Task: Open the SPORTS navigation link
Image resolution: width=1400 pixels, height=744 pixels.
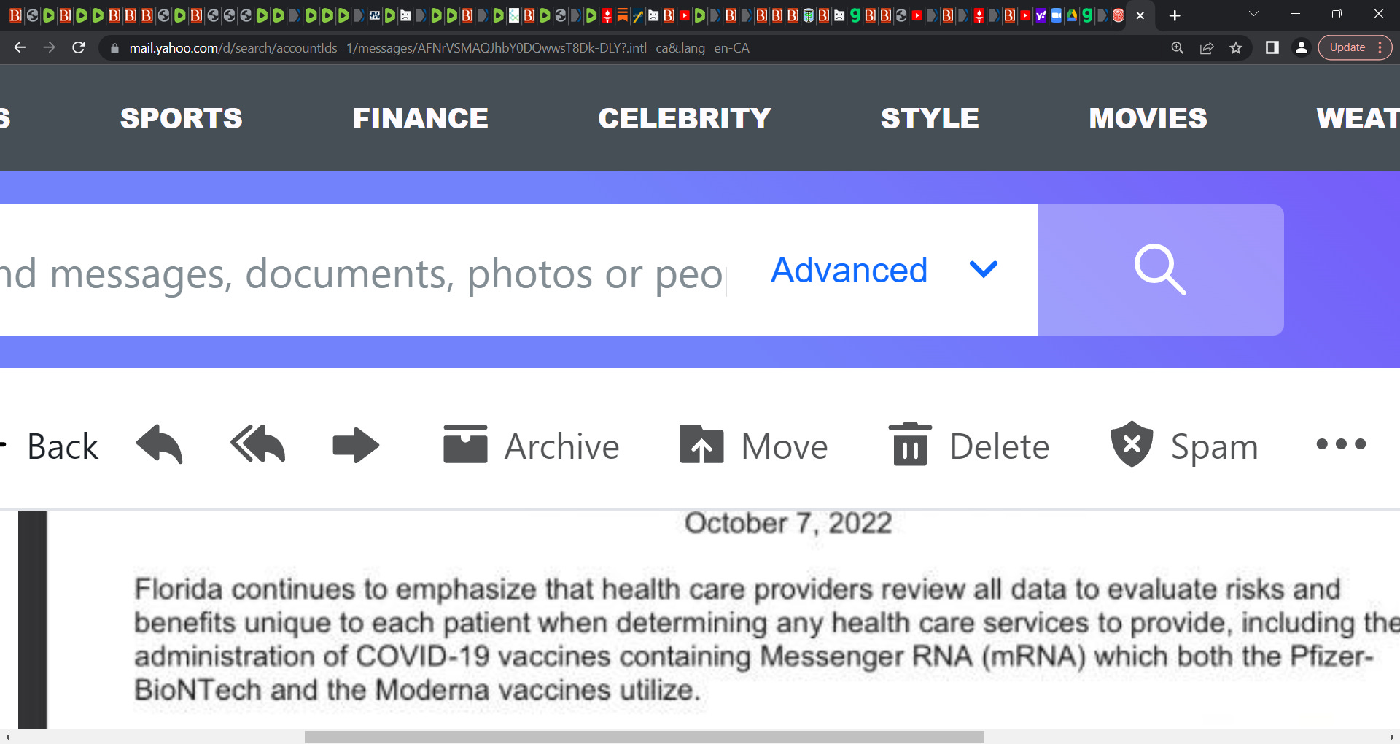Action: click(181, 118)
